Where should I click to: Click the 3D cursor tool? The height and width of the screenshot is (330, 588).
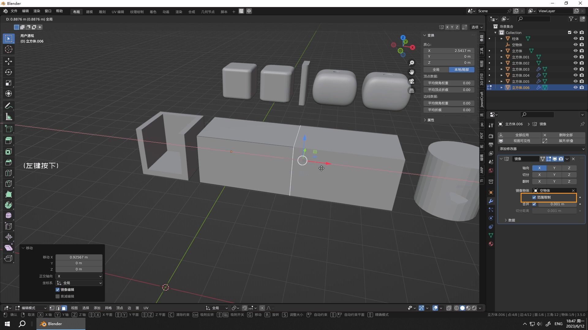(9, 49)
